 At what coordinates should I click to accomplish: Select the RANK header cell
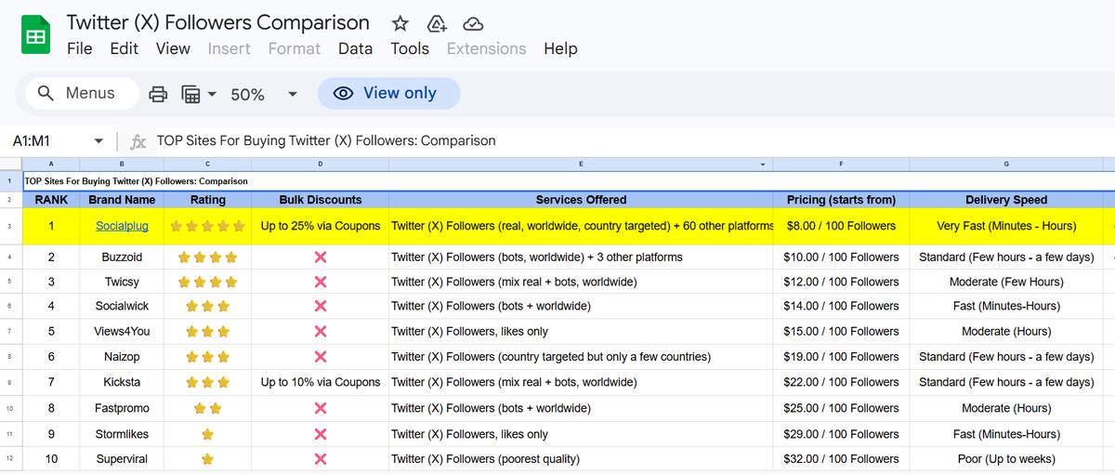pyautogui.click(x=51, y=200)
